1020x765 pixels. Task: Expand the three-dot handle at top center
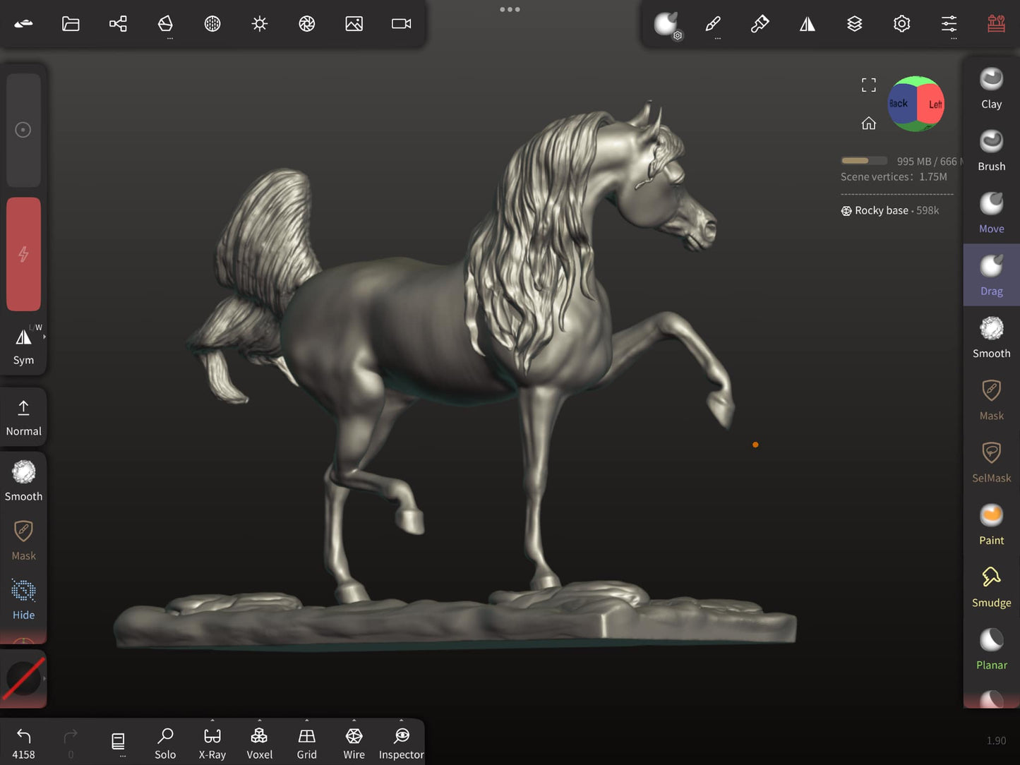510,10
